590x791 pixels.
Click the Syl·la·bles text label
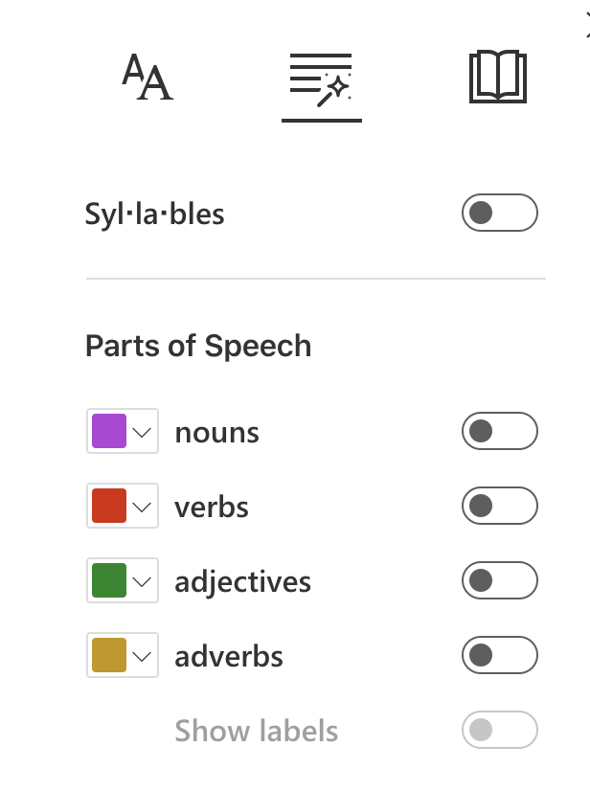(154, 214)
